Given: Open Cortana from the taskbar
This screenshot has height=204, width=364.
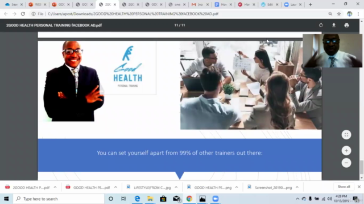Looking at the screenshot, I should click(111, 199).
